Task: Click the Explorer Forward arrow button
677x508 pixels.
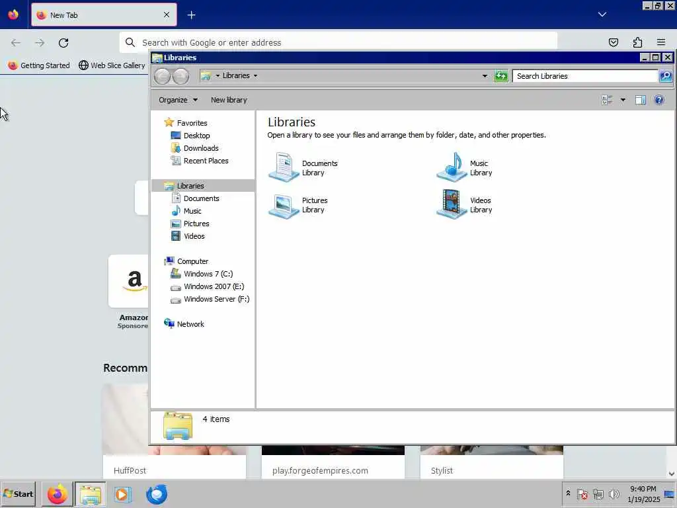Action: (181, 76)
